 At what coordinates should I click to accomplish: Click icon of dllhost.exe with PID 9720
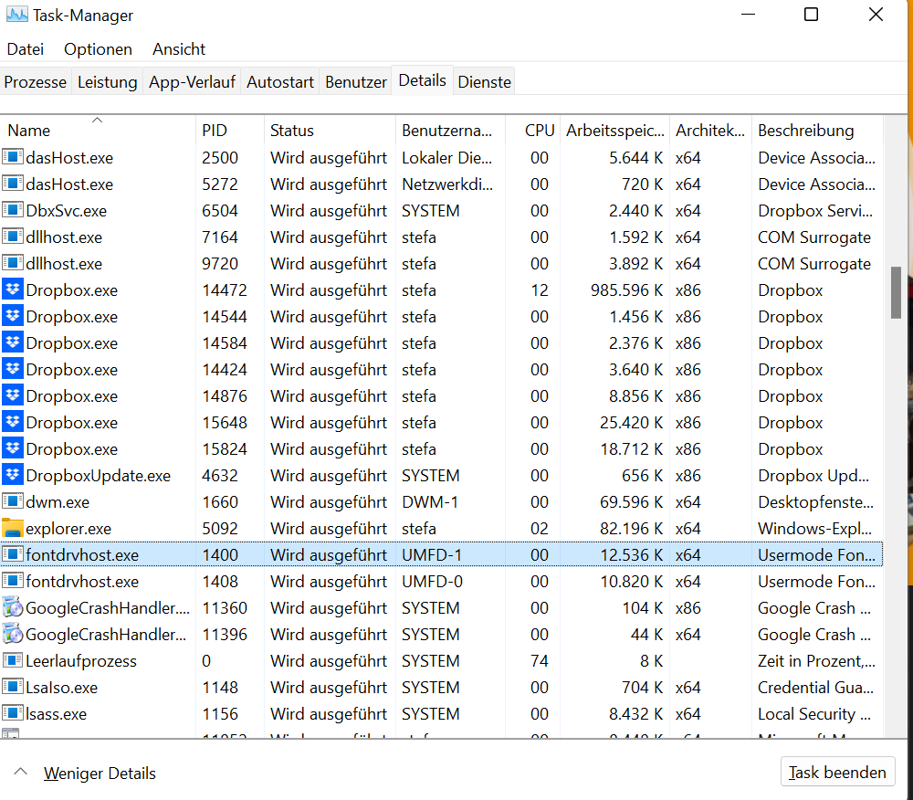(x=12, y=263)
